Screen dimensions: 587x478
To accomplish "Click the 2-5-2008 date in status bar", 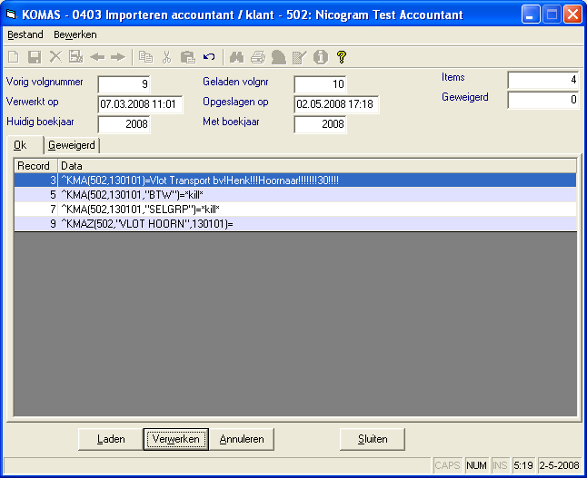I will (x=560, y=465).
